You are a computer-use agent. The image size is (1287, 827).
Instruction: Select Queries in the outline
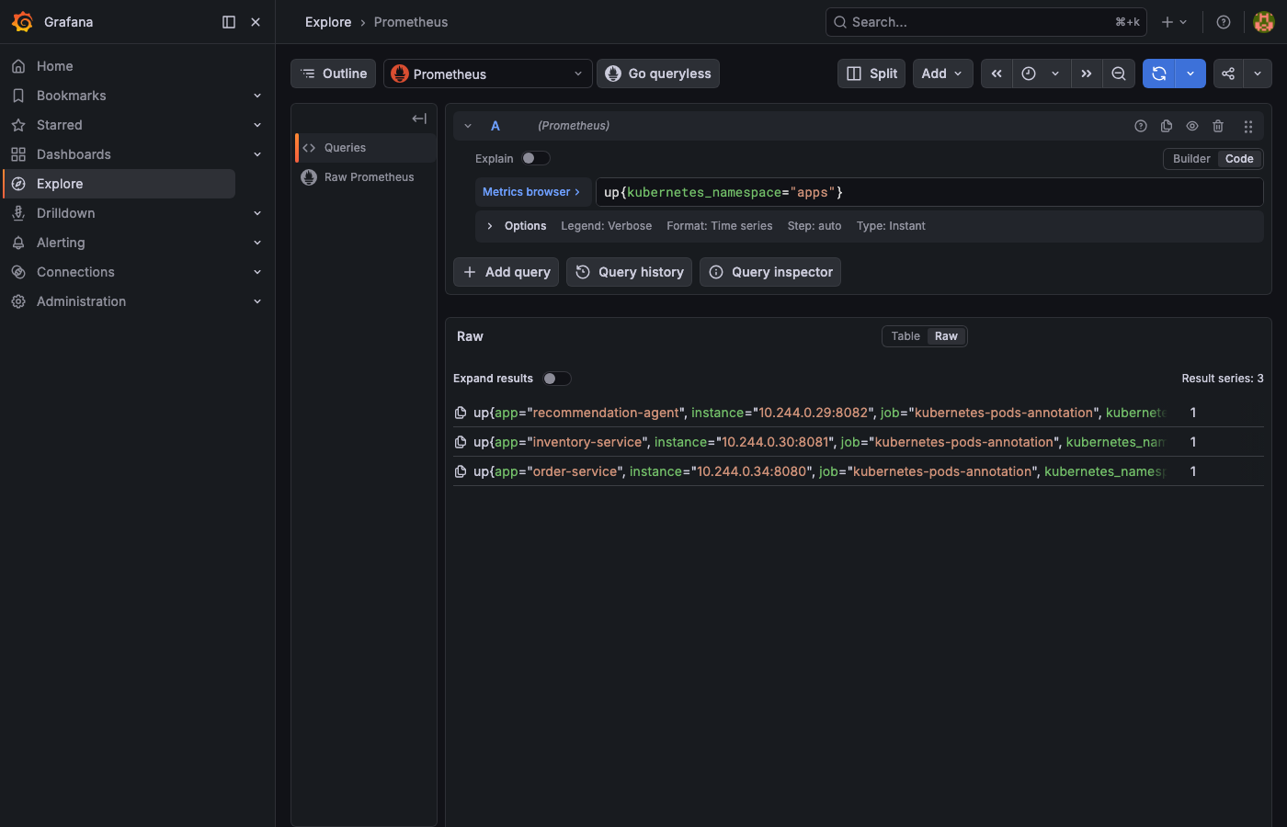(x=365, y=148)
